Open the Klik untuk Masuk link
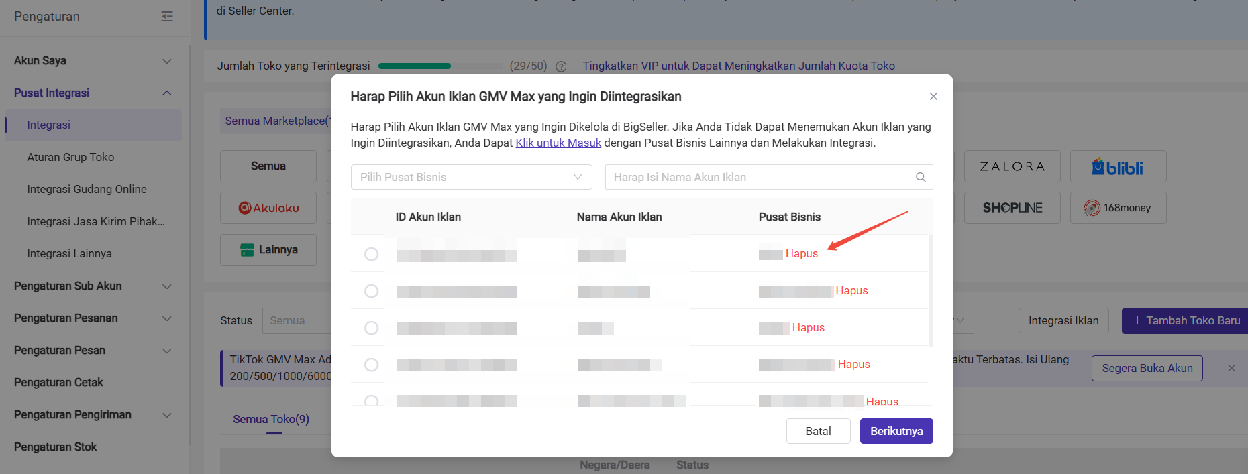 (558, 143)
